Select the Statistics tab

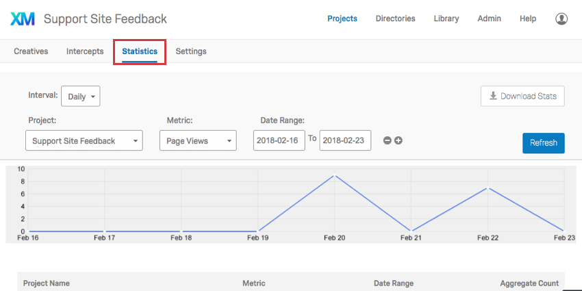(140, 51)
